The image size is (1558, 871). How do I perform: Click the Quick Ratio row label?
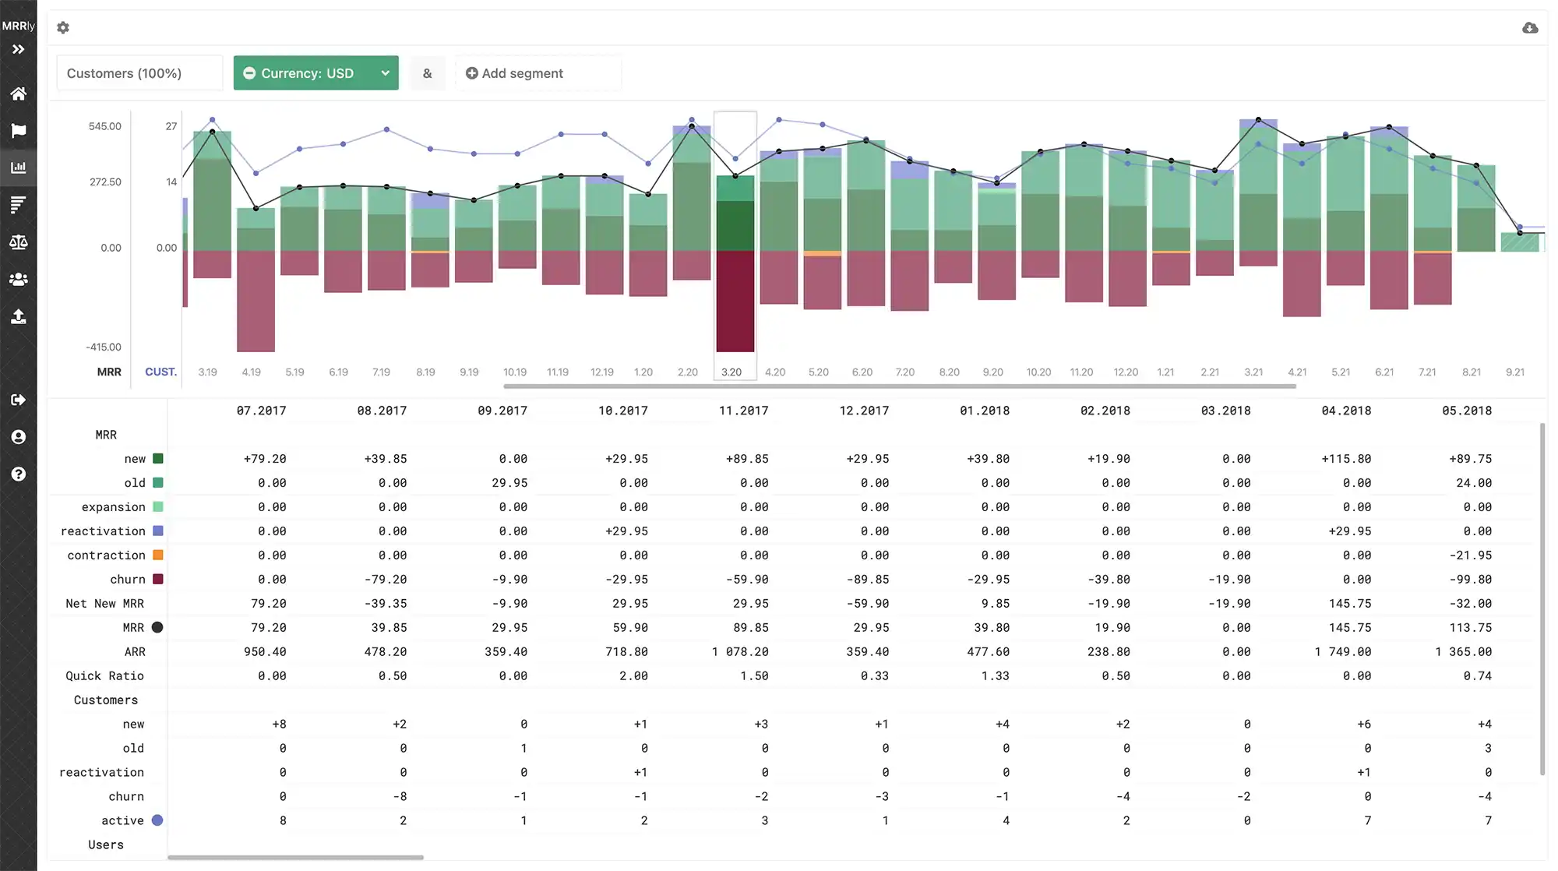point(104,675)
